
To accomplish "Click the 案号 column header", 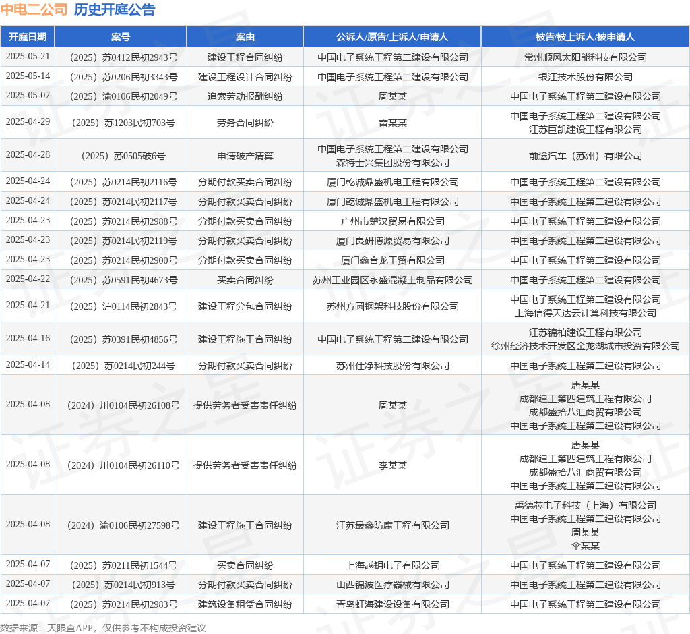I will 121,37.
